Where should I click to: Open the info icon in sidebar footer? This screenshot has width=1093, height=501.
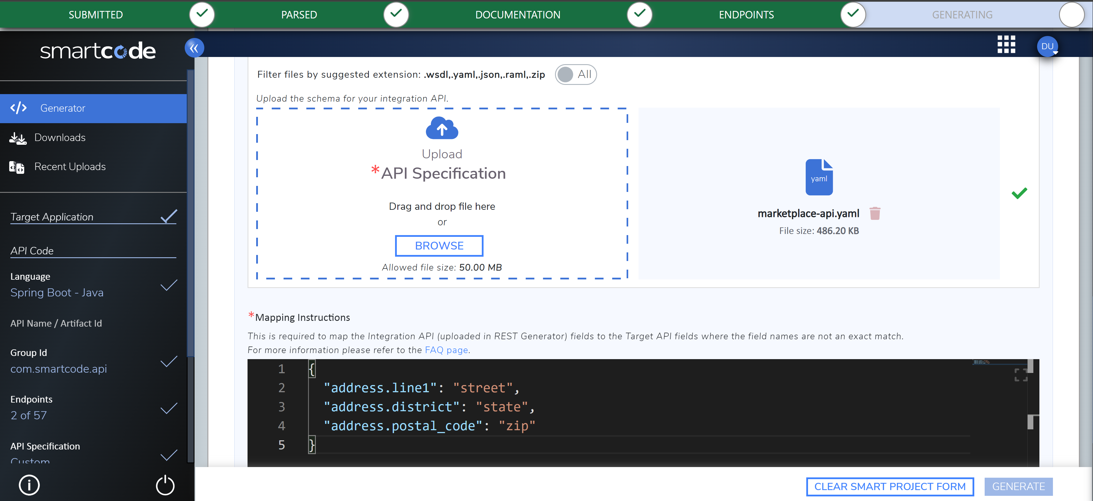[x=29, y=485]
